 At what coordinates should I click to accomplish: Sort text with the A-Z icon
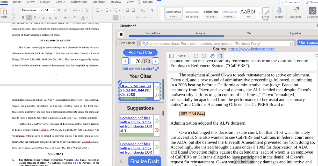pos(143,10)
